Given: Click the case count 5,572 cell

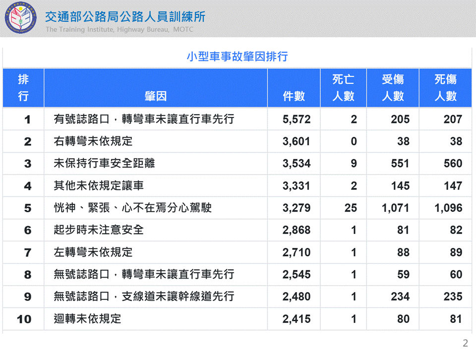Looking at the screenshot, I should 297,119.
